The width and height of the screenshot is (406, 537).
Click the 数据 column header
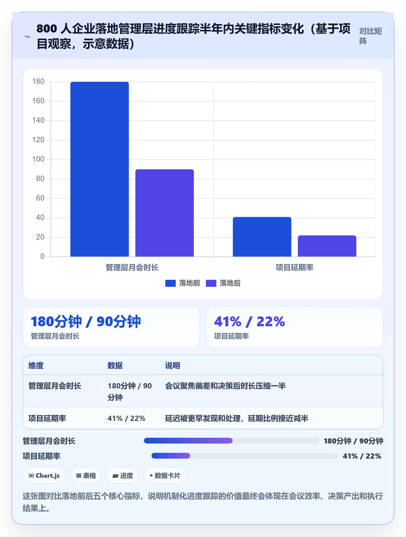coord(115,365)
